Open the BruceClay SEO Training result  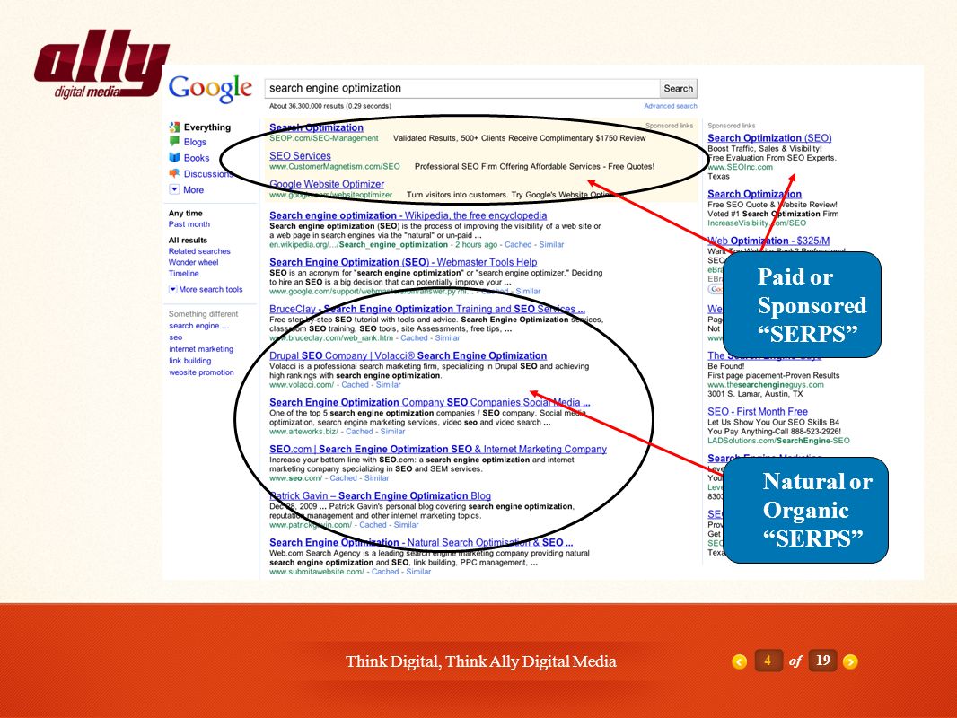pos(427,309)
